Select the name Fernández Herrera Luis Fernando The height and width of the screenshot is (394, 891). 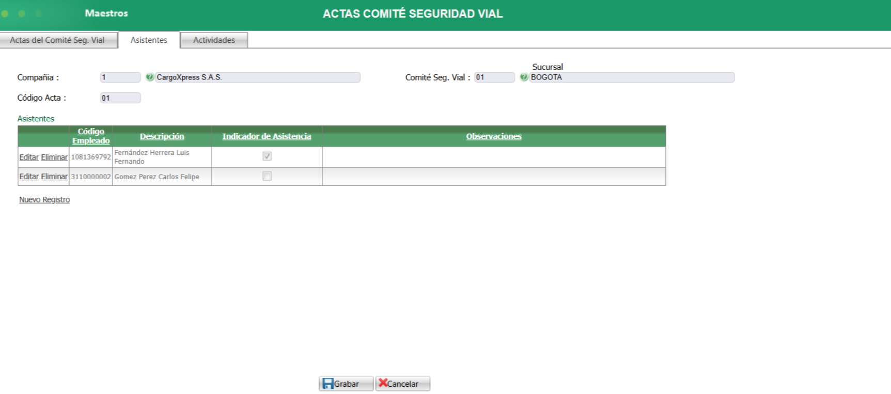pos(152,157)
